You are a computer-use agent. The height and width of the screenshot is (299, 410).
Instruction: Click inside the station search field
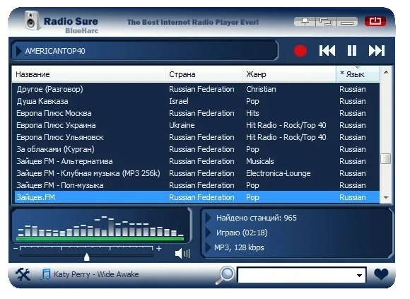coord(297,275)
